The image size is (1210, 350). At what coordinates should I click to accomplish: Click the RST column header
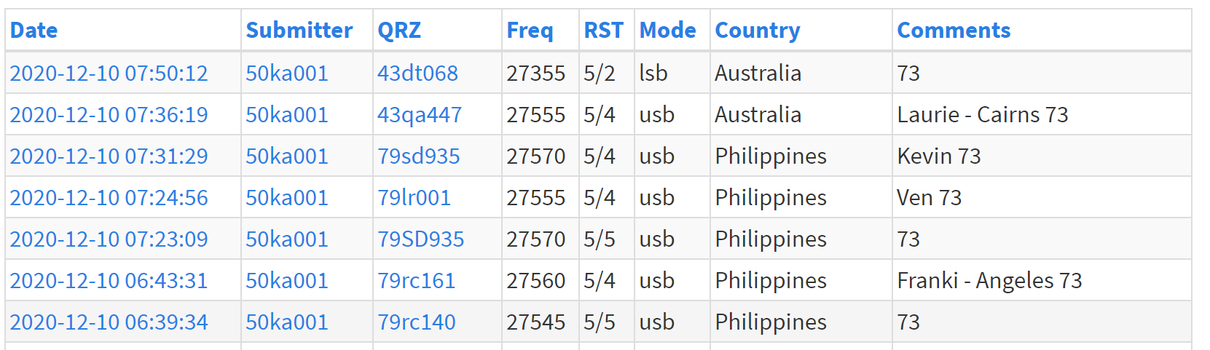(x=603, y=31)
